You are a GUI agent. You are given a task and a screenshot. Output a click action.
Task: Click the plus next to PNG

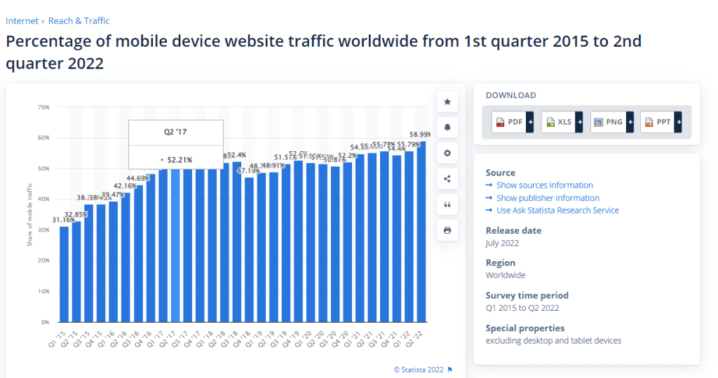[x=630, y=122]
